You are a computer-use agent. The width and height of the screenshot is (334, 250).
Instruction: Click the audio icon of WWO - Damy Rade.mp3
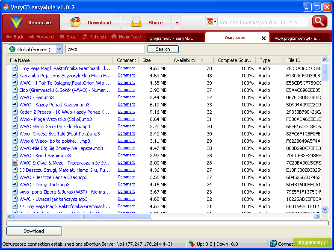point(15,184)
